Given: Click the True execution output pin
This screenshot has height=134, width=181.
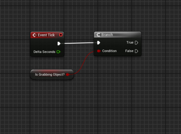Looking at the screenshot, I should (136, 43).
